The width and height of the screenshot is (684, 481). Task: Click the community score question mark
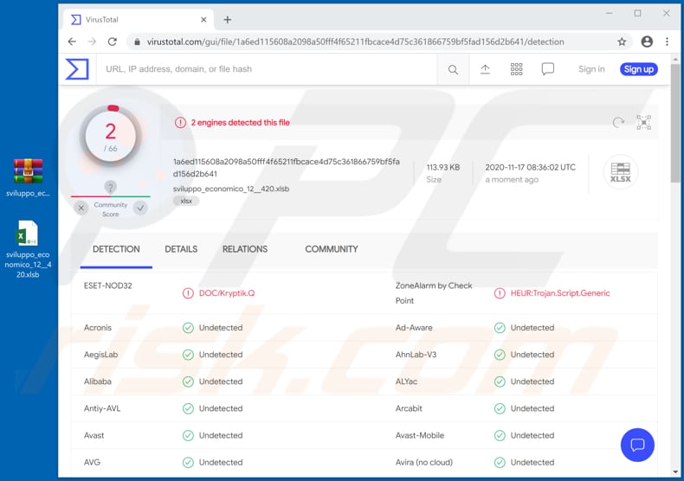[110, 188]
